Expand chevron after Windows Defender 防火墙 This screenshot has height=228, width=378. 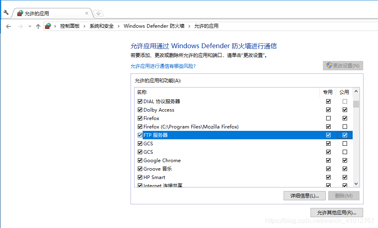(189, 26)
